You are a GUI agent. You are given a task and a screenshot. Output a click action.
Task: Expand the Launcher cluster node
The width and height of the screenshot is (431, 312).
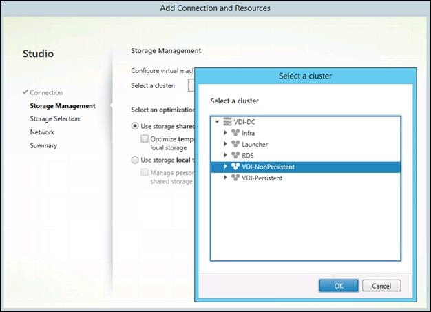(225, 144)
